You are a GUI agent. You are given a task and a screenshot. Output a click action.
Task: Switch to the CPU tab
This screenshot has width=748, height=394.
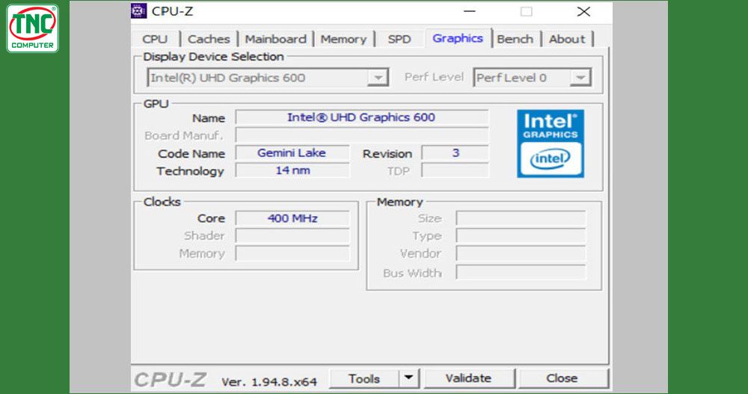pos(155,39)
